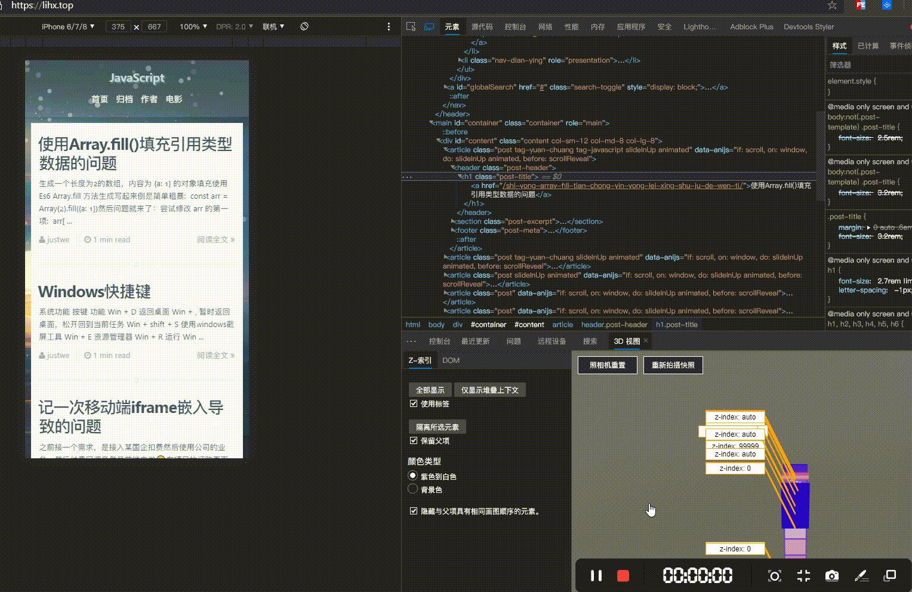Open the iPhone 6/7/8 device dropdown
Viewport: 912px width, 592px height.
(x=68, y=27)
